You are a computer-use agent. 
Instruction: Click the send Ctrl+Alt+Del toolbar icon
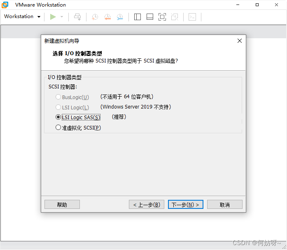77,17
